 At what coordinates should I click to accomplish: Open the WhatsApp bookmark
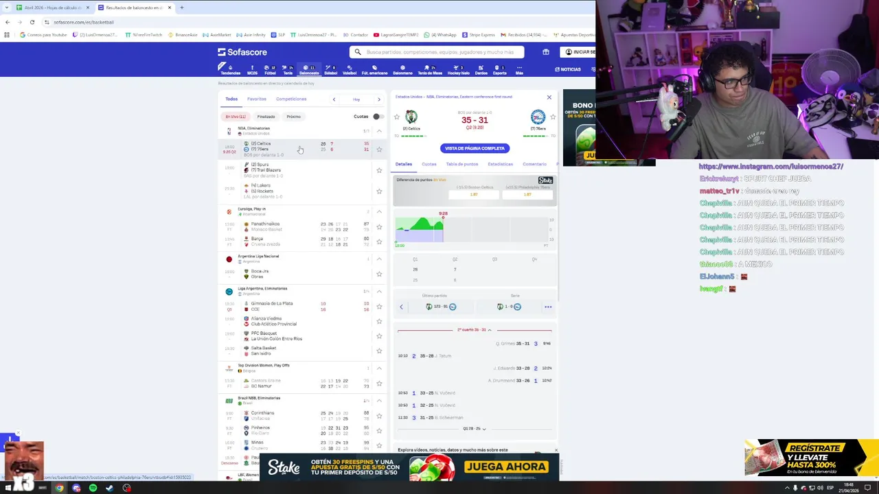coord(440,35)
